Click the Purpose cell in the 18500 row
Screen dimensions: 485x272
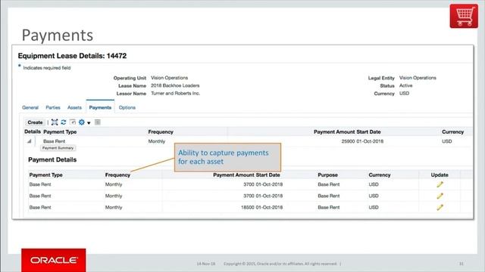point(328,207)
